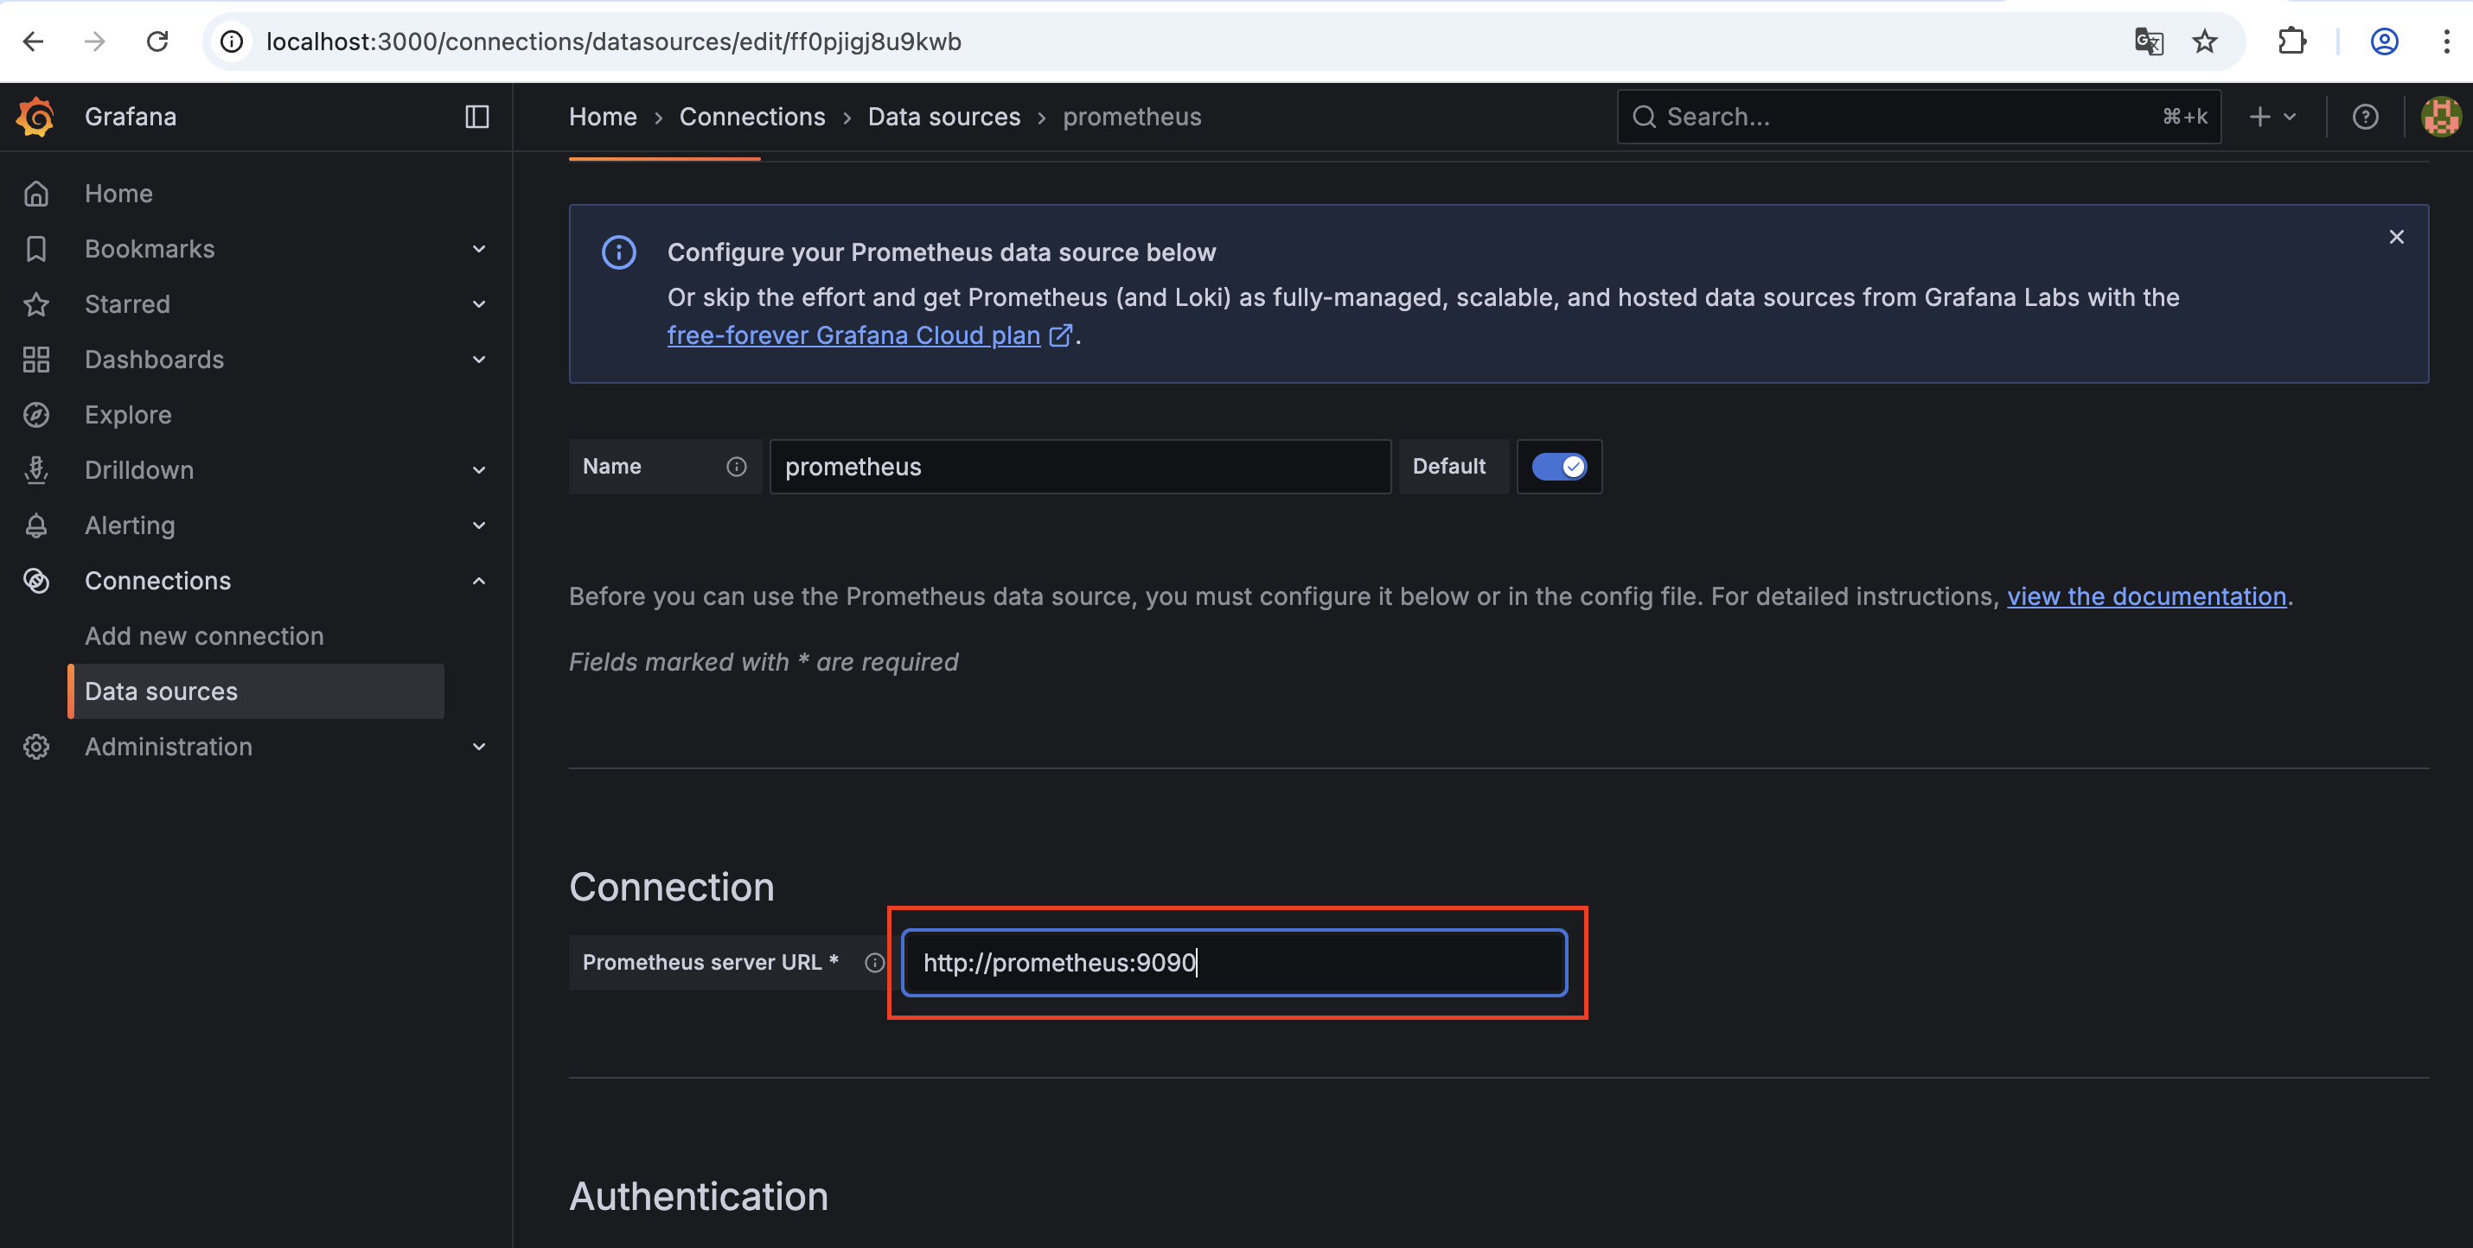Open Home in the sidebar

point(119,194)
